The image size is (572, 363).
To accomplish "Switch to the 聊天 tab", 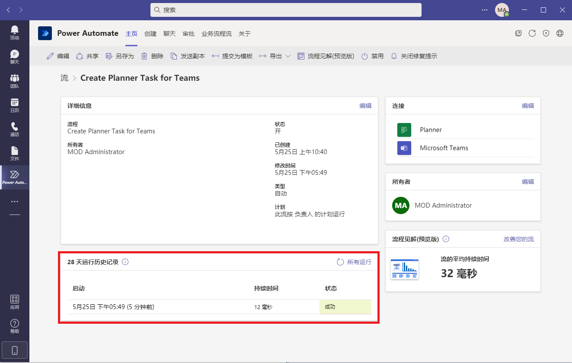I will click(169, 34).
